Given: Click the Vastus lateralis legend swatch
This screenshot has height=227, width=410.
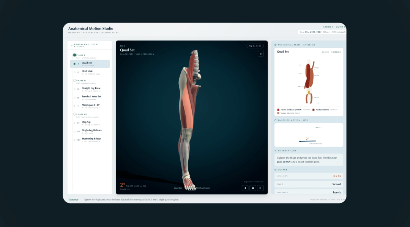Looking at the screenshot, I should coord(278,113).
